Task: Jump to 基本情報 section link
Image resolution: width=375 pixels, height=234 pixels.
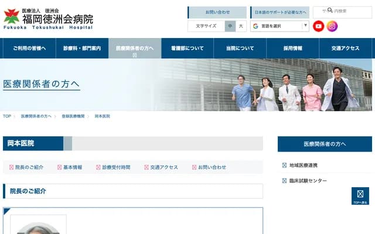Action: 73,167
